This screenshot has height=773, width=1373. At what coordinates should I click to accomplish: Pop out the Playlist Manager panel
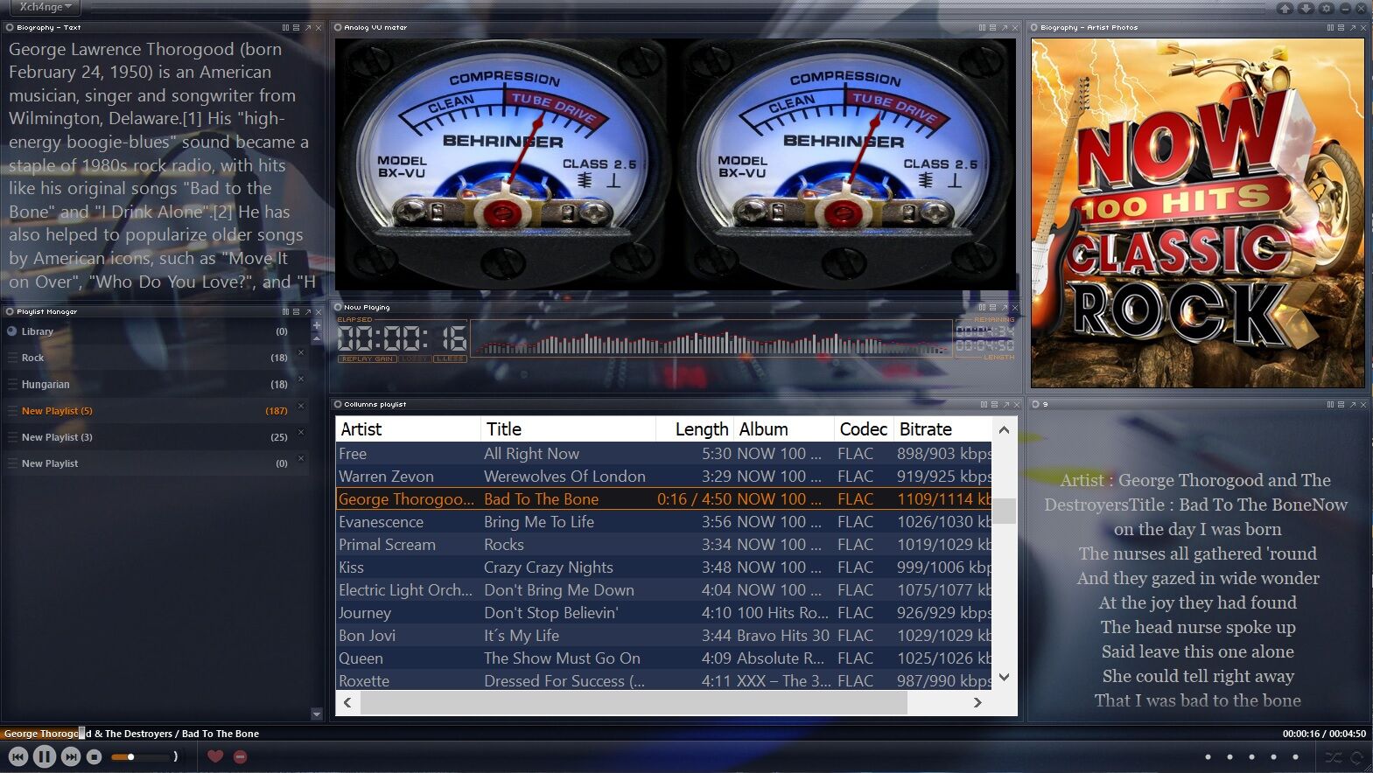tap(307, 311)
